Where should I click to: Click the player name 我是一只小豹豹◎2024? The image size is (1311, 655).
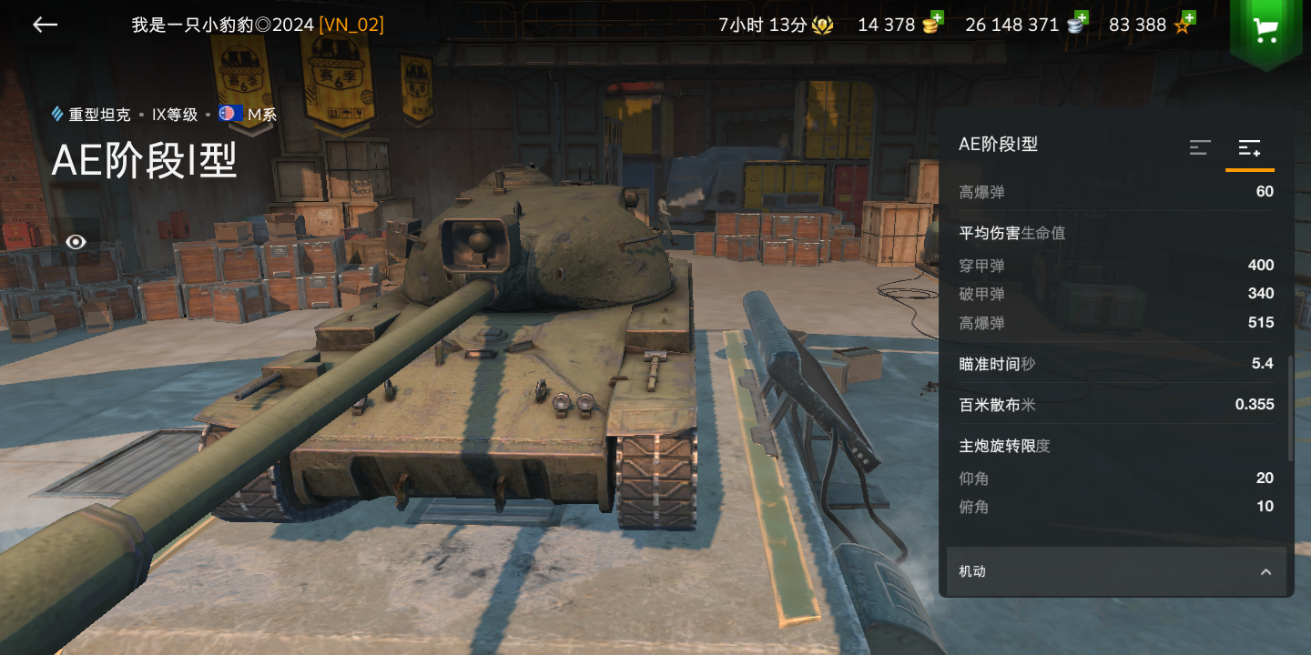pyautogui.click(x=223, y=25)
